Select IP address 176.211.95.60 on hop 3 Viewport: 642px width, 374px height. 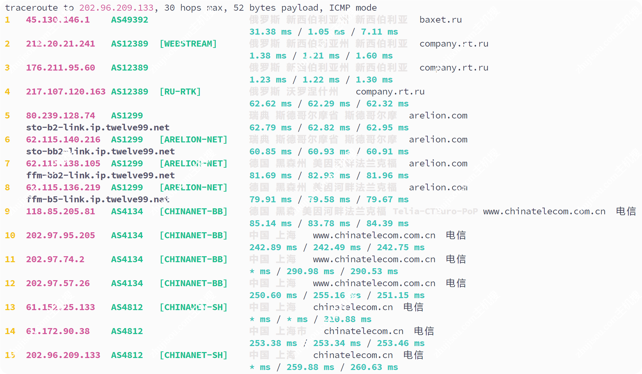tap(60, 68)
